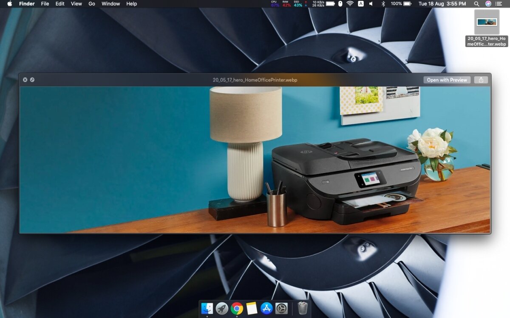The height and width of the screenshot is (318, 510).
Task: Open System Preferences from the Dock
Action: pos(281,308)
